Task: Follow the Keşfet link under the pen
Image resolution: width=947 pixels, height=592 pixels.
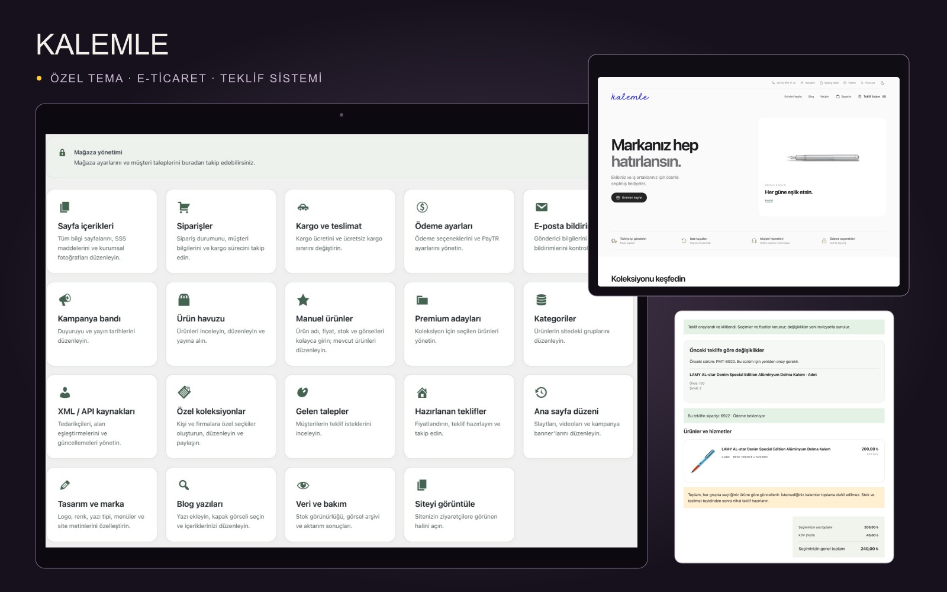Action: [x=769, y=201]
